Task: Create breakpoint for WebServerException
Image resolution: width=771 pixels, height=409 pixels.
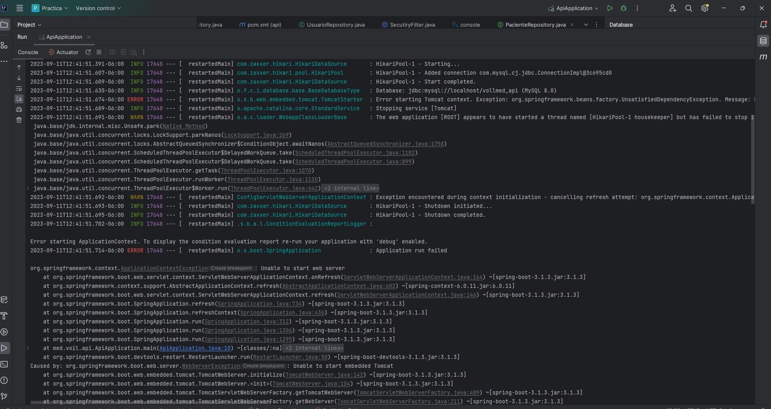Action: [264, 366]
